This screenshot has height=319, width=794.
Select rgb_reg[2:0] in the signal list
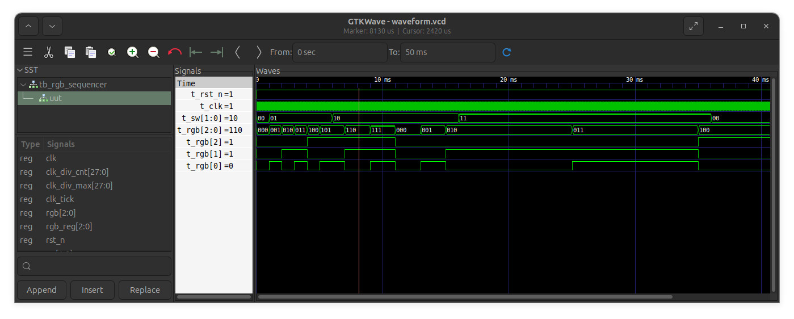94,226
